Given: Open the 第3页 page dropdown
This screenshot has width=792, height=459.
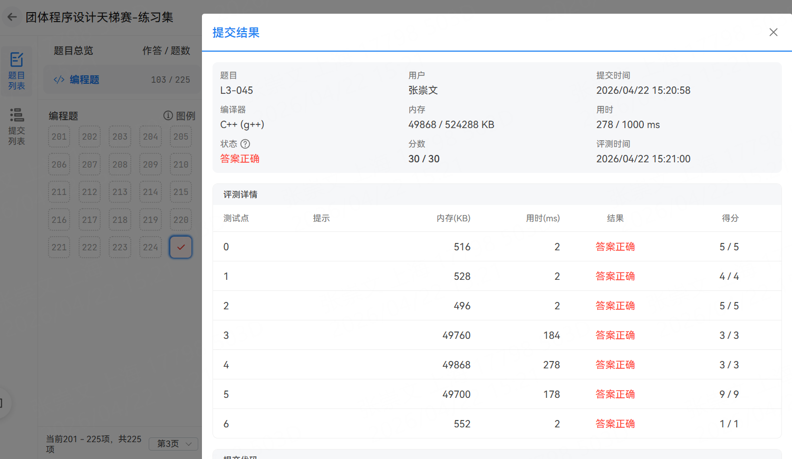Looking at the screenshot, I should coord(173,444).
